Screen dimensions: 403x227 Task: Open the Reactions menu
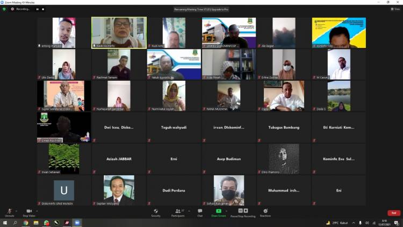tap(265, 212)
